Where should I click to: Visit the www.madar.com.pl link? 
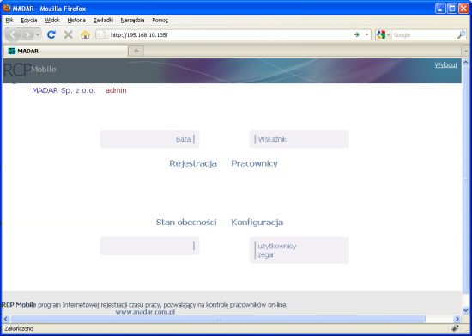click(145, 312)
